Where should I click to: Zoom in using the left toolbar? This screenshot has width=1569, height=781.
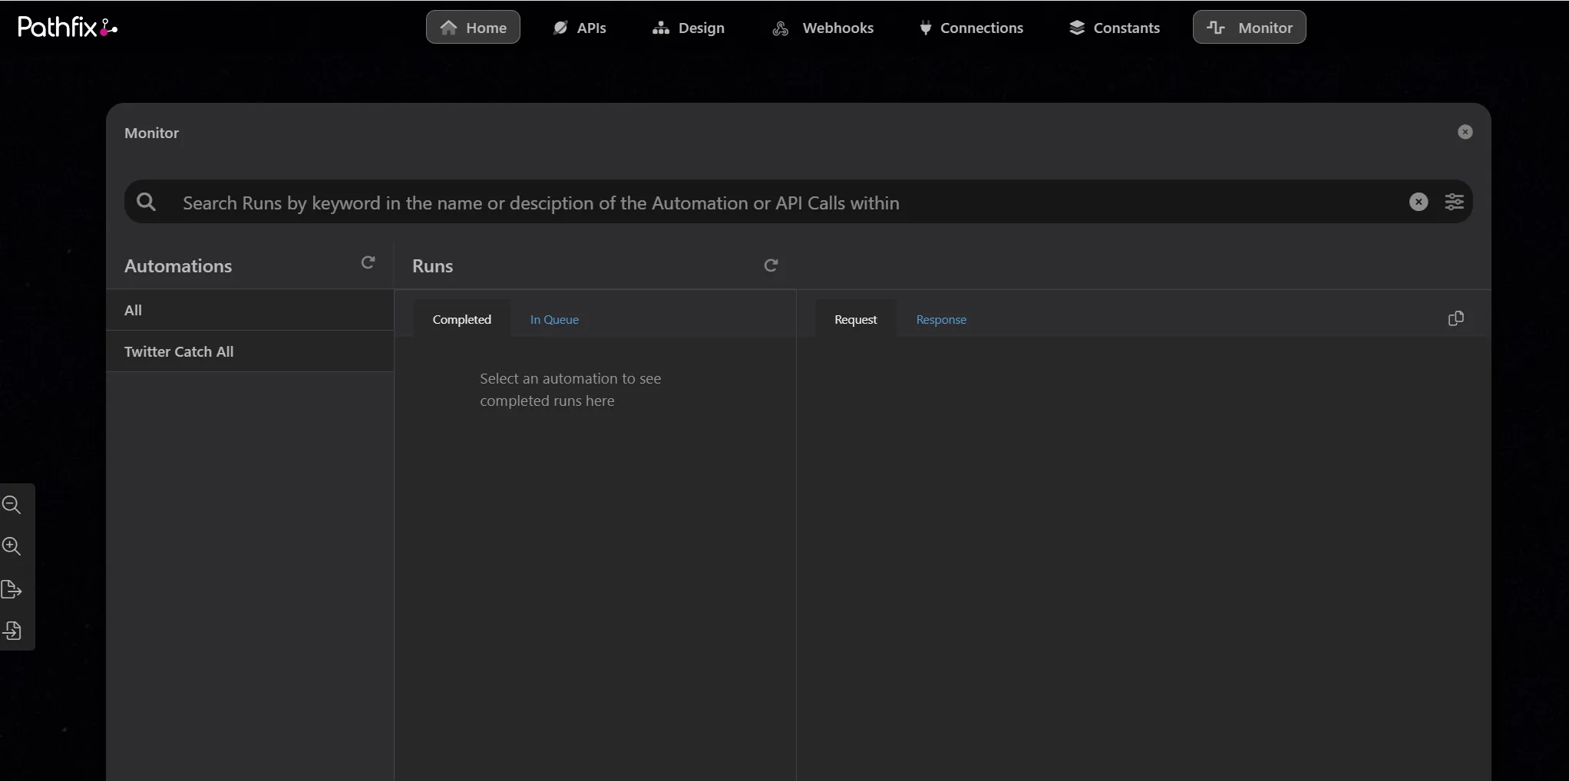point(12,546)
